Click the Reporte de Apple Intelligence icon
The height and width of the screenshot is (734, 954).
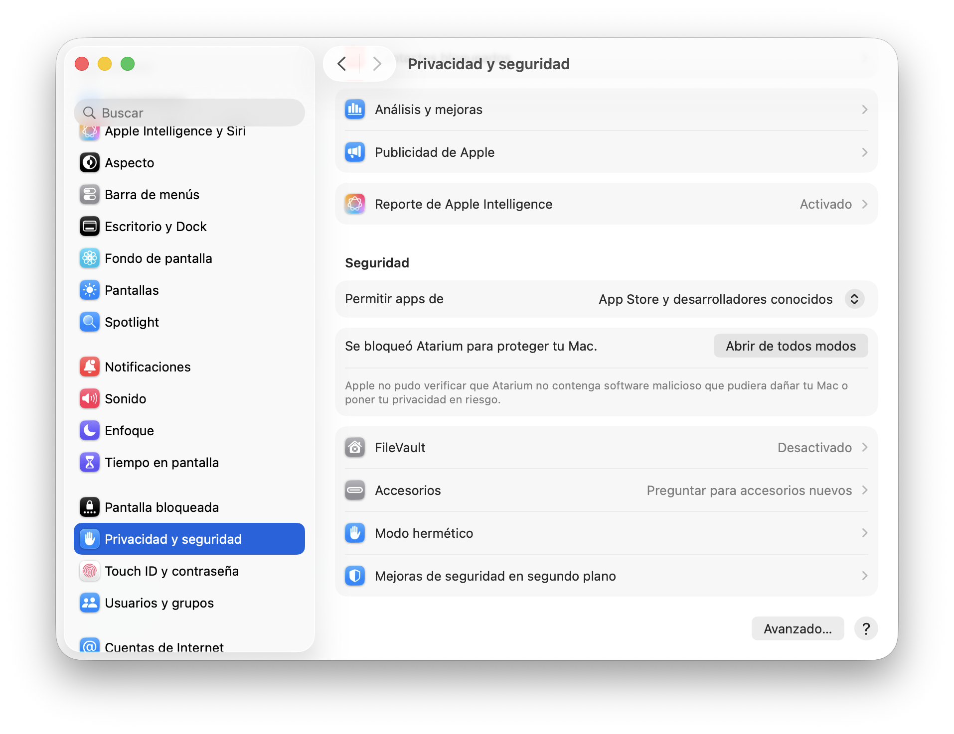pyautogui.click(x=355, y=204)
